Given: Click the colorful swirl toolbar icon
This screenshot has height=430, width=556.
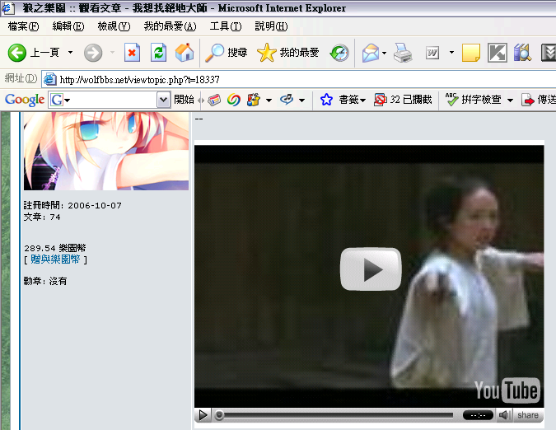Looking at the screenshot, I should [x=234, y=100].
